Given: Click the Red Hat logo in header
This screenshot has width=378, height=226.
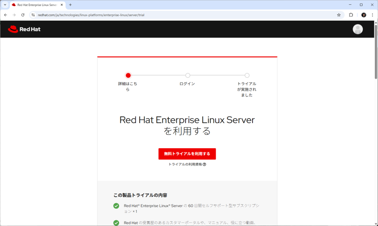Looking at the screenshot, I should click(x=24, y=29).
